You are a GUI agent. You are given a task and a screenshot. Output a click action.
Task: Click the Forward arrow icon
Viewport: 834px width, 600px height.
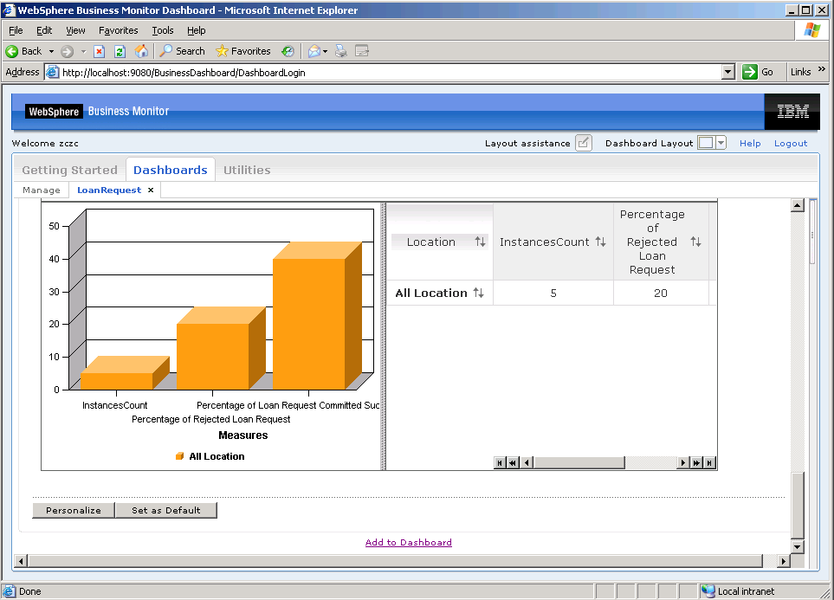click(x=67, y=51)
